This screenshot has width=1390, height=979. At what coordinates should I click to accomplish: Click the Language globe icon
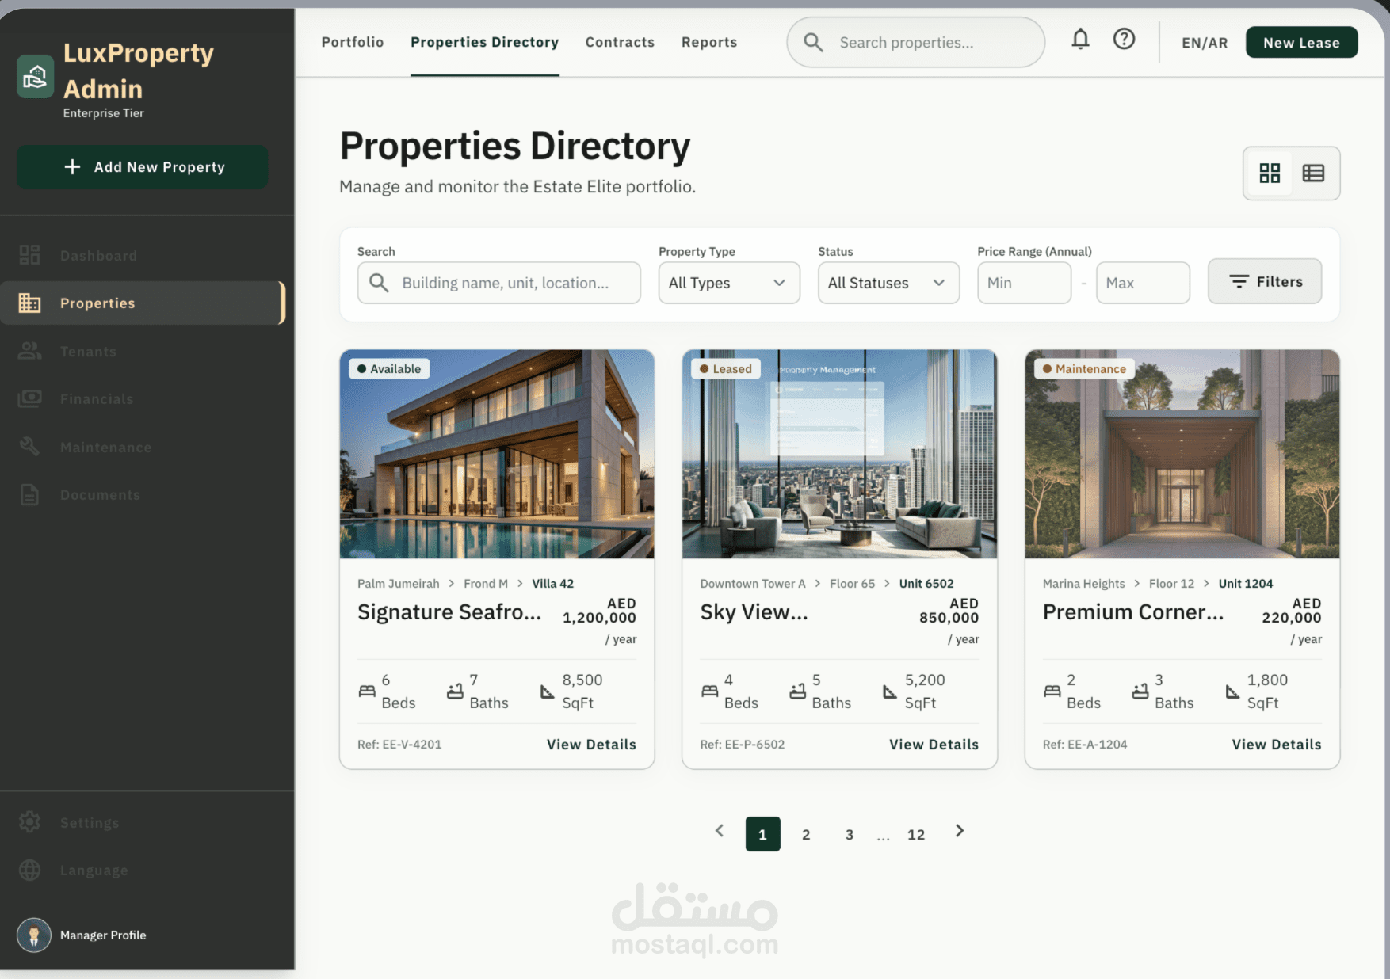coord(30,870)
